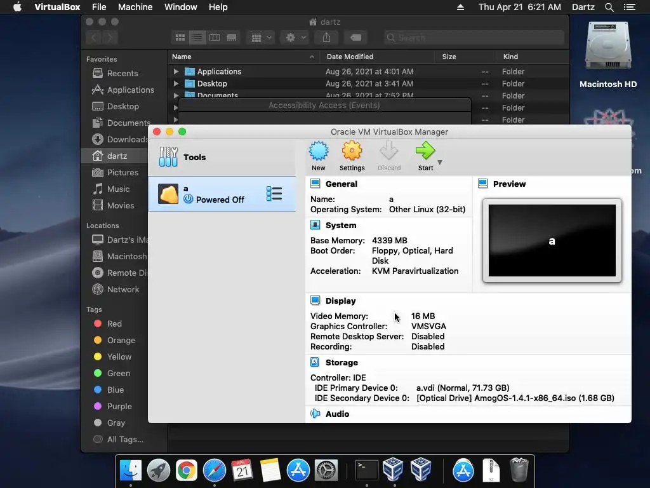The height and width of the screenshot is (488, 650).
Task: Expand the Documents folder in Finder
Action: coord(176,95)
